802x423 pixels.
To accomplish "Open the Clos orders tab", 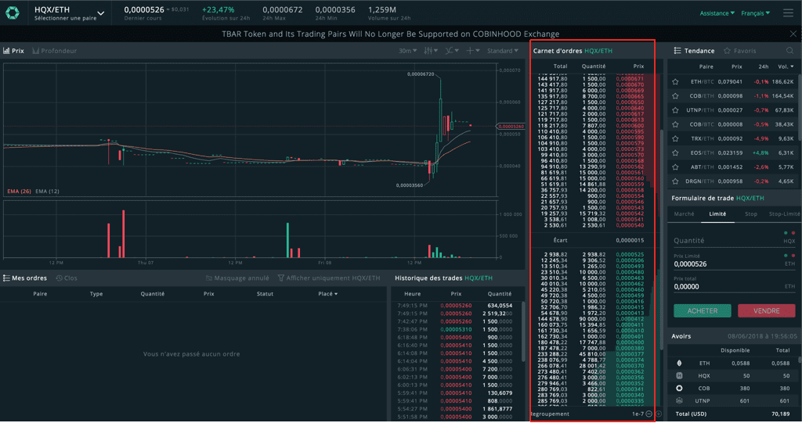I will 67,278.
